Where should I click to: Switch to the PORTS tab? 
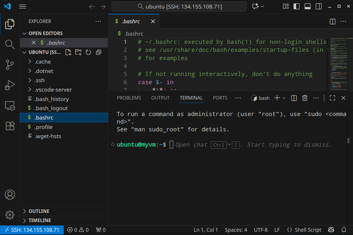click(220, 98)
